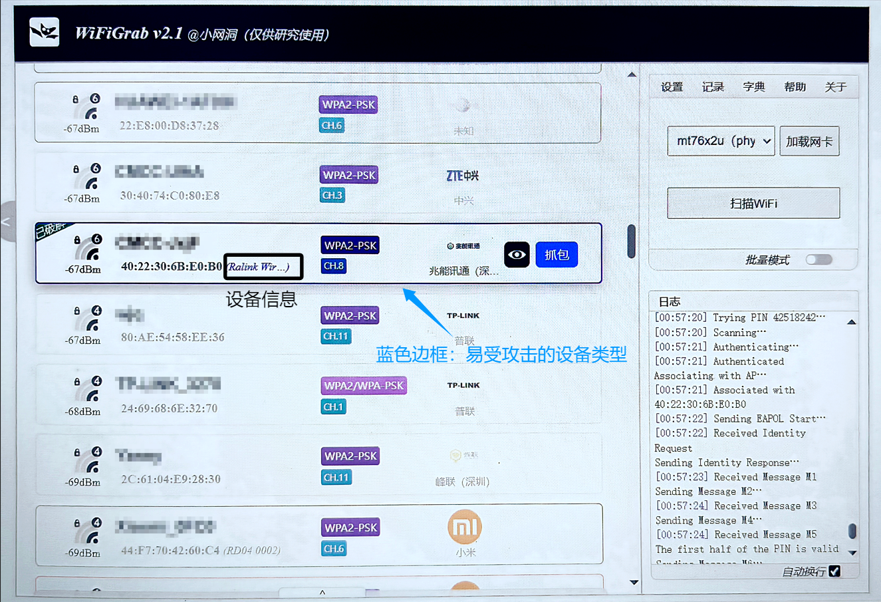Expand the bottom caret panel handle

[x=322, y=592]
